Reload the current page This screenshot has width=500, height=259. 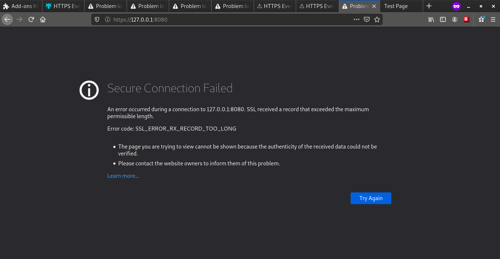pyautogui.click(x=31, y=20)
